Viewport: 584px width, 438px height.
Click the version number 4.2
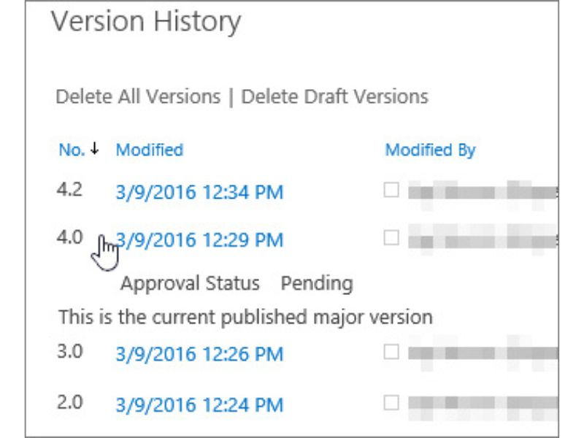(x=70, y=190)
